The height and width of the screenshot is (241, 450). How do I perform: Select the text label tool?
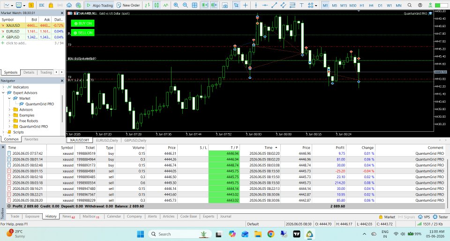point(301,5)
